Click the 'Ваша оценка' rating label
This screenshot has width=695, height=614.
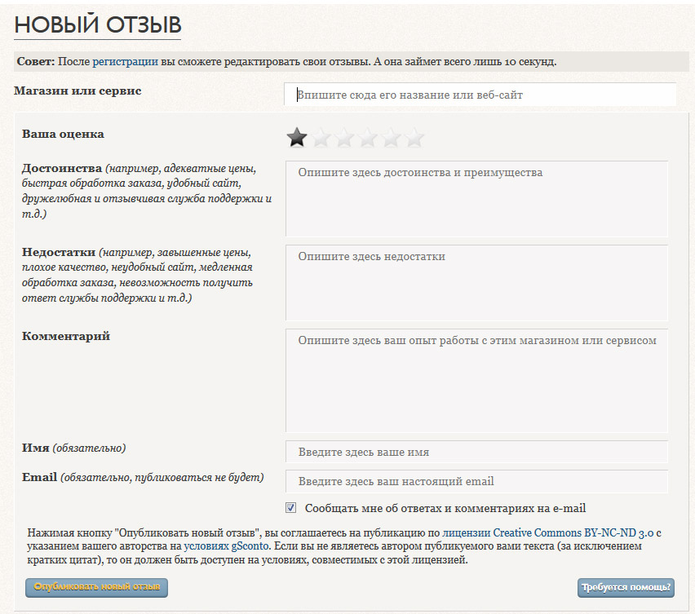63,134
